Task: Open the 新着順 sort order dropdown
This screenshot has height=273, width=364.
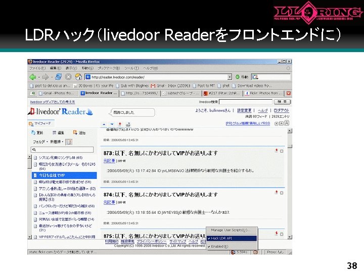Action: [x=57, y=142]
